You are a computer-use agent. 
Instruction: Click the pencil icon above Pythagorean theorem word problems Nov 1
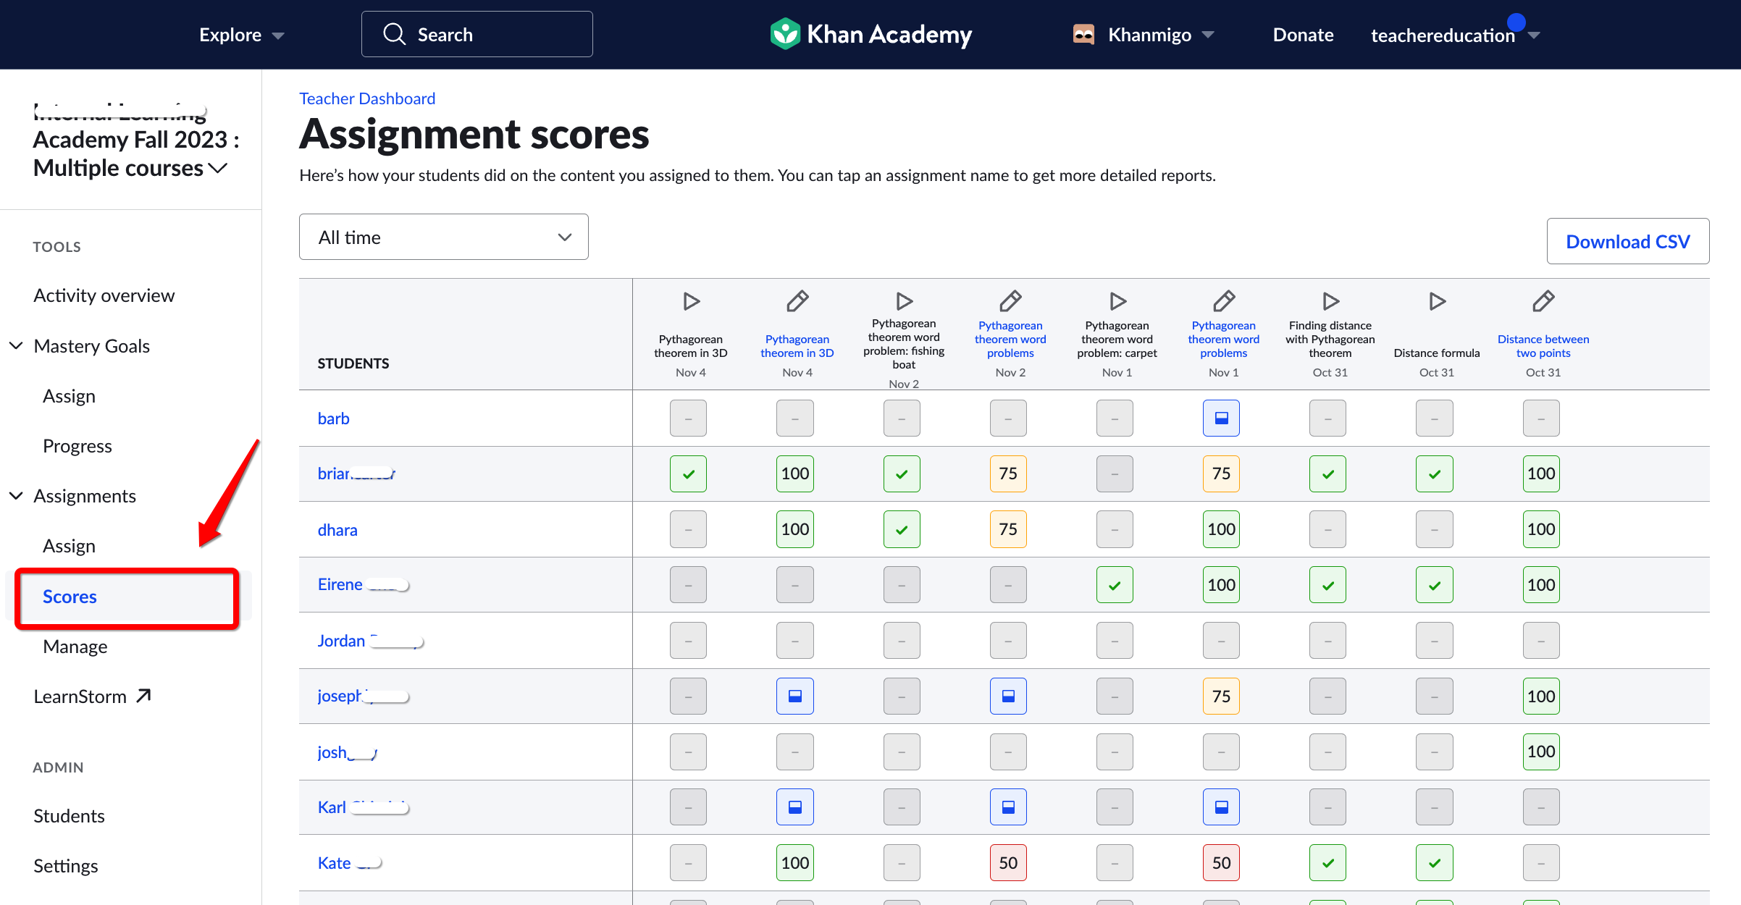pyautogui.click(x=1223, y=300)
